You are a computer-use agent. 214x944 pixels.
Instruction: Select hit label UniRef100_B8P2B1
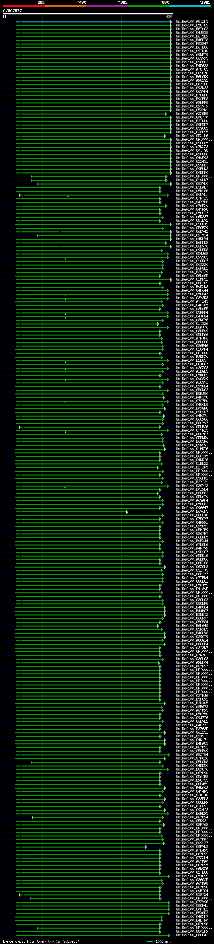(192, 283)
